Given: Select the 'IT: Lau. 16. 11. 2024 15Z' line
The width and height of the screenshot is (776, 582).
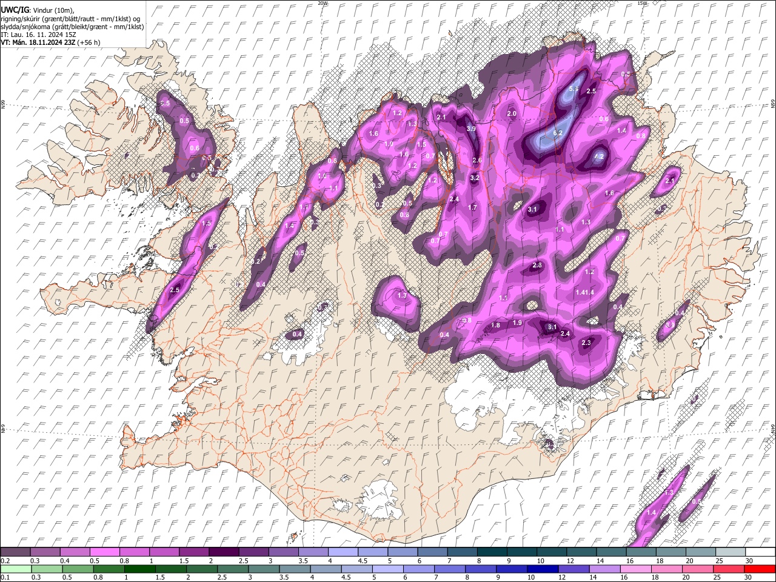Looking at the screenshot, I should (38, 35).
